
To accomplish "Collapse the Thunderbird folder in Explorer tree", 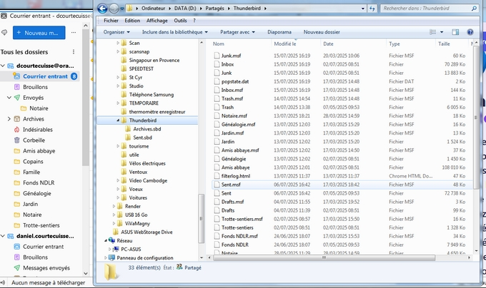I will 118,120.
